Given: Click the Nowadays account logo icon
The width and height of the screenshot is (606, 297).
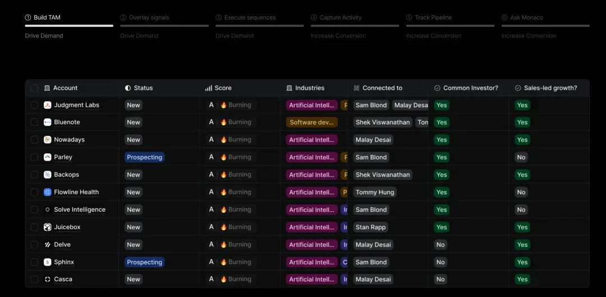Looking at the screenshot, I should pyautogui.click(x=48, y=140).
